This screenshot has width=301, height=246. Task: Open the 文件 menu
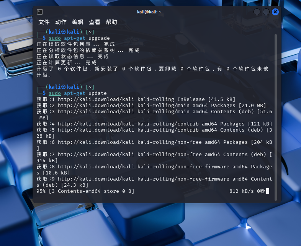tap(44, 22)
